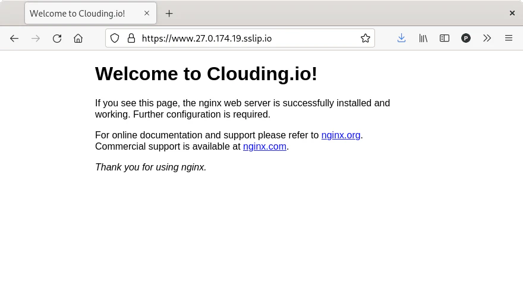523x307 pixels.
Task: Toggle the sidebar view
Action: (445, 38)
